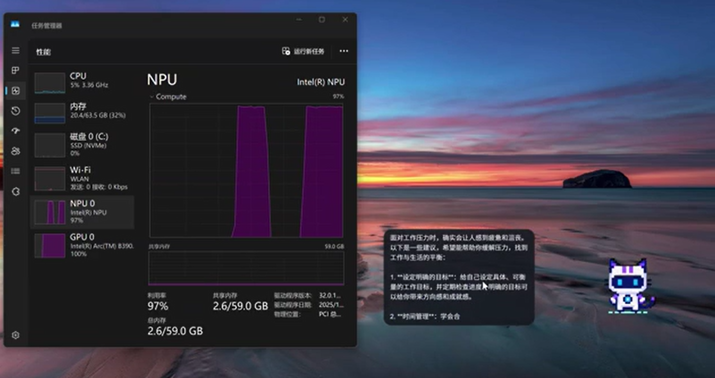The image size is (715, 378).
Task: Click the NPU heading title
Action: pyautogui.click(x=162, y=80)
